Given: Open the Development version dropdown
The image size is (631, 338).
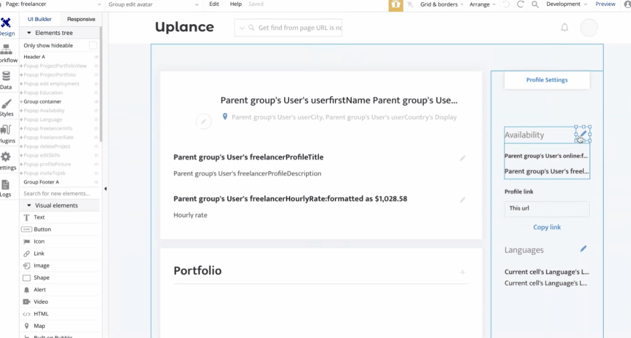Looking at the screenshot, I should [566, 4].
